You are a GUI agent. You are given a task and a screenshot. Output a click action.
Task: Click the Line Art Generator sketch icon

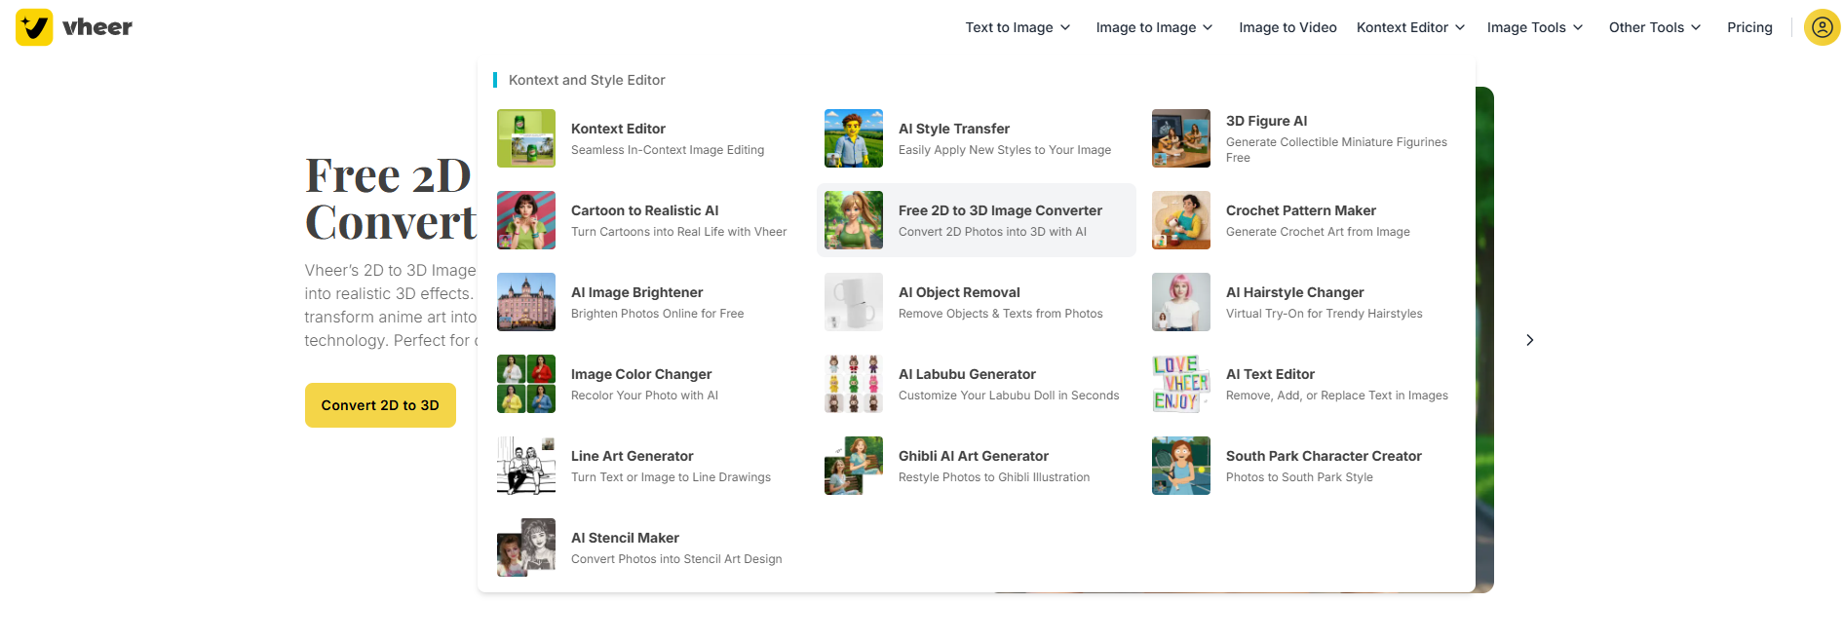pyautogui.click(x=526, y=466)
